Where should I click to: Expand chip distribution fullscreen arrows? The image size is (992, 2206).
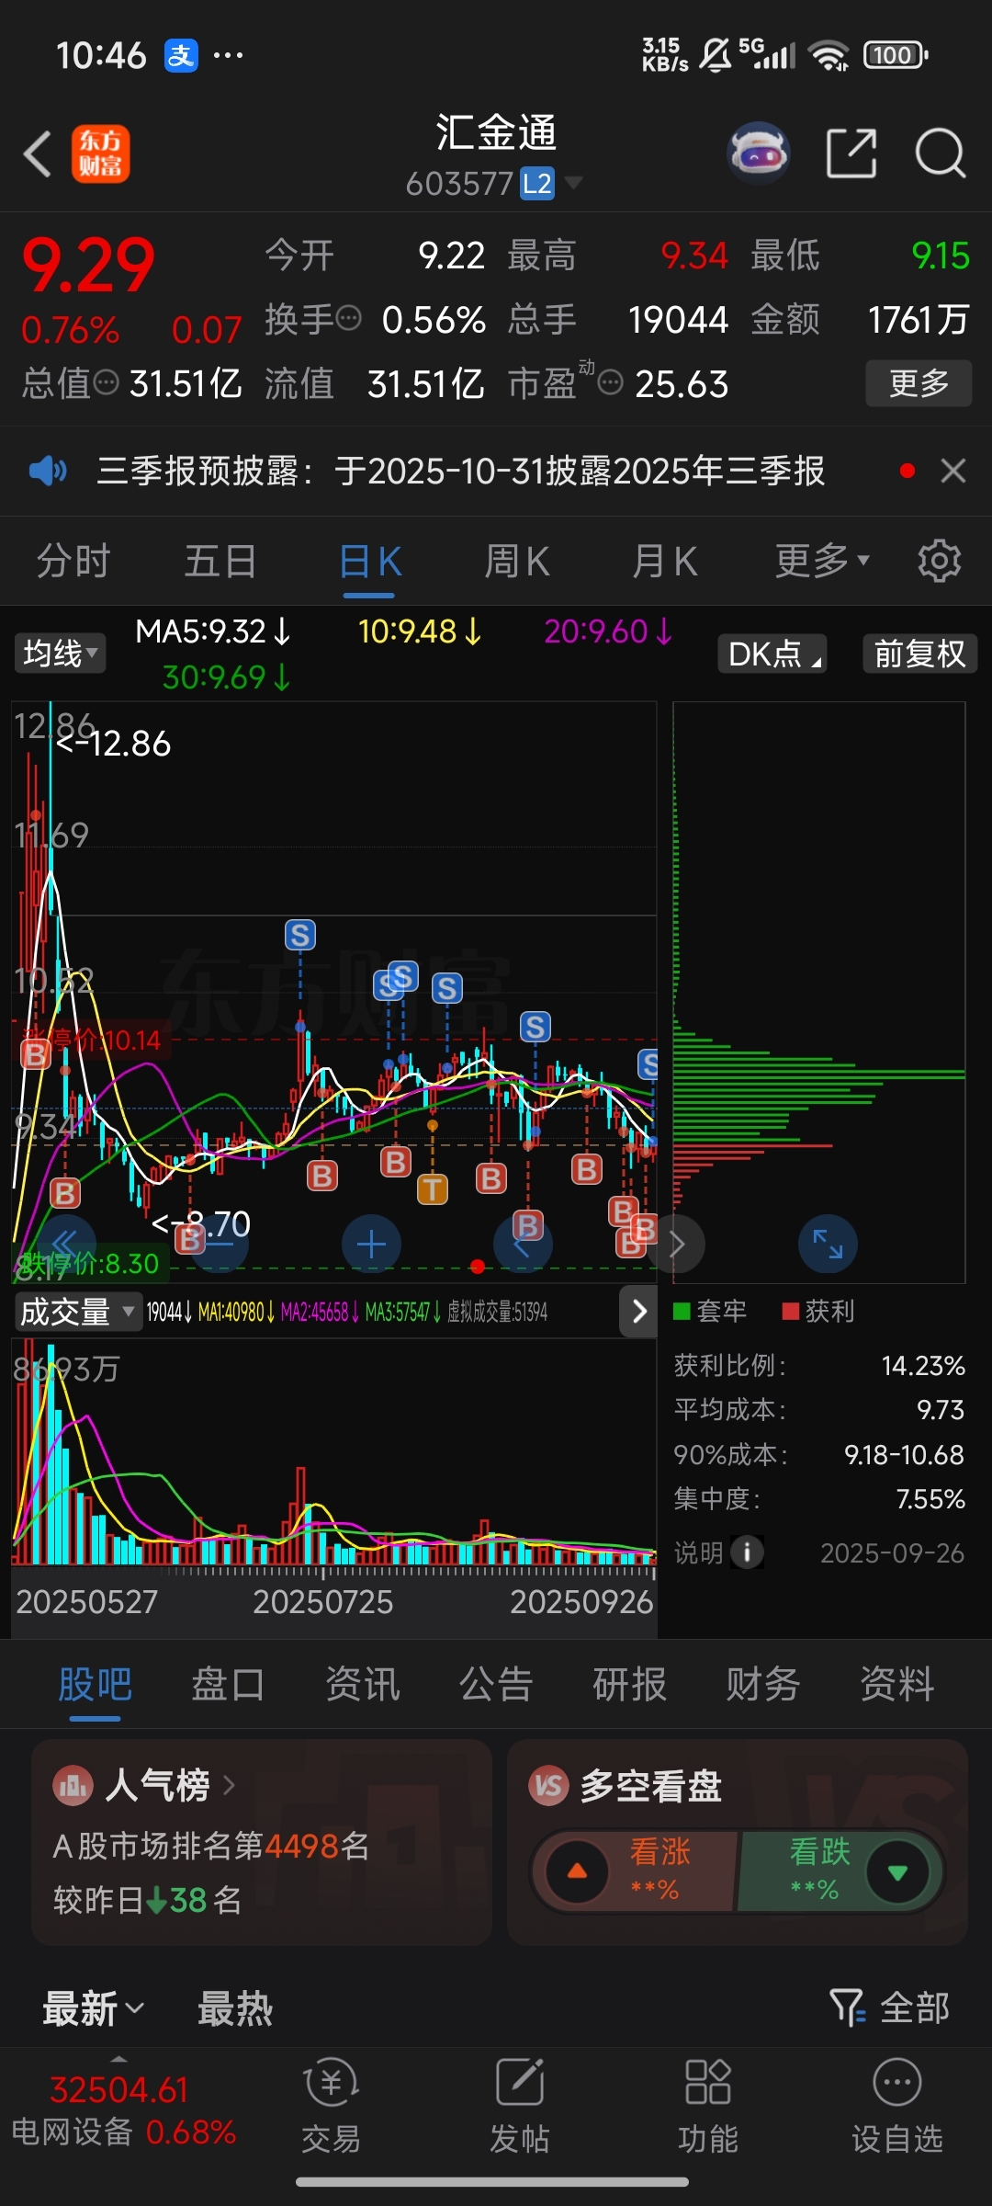pyautogui.click(x=828, y=1244)
